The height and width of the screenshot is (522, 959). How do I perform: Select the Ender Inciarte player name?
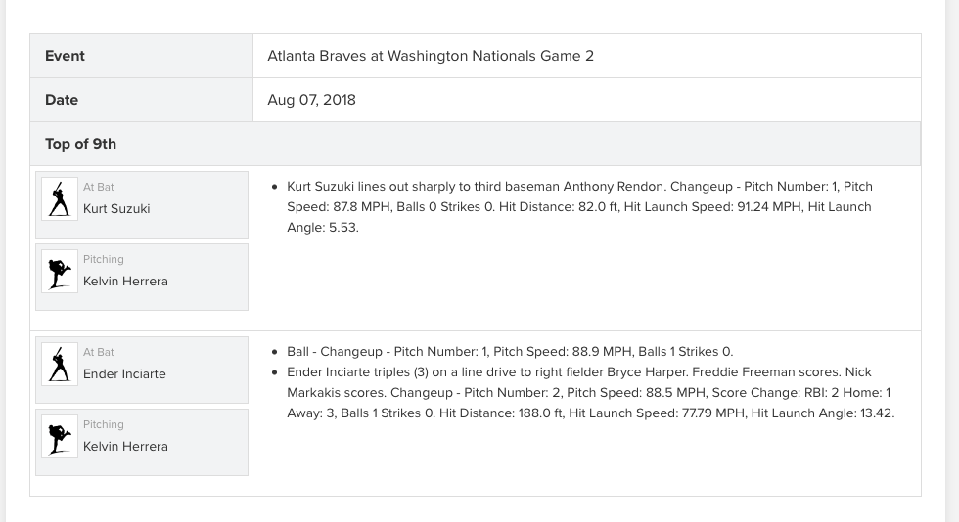(x=124, y=374)
